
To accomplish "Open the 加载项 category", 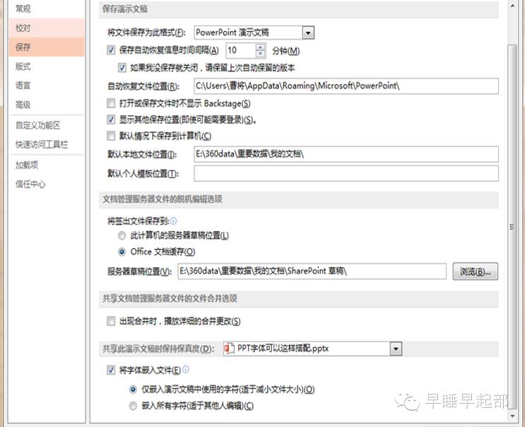I will (47, 165).
